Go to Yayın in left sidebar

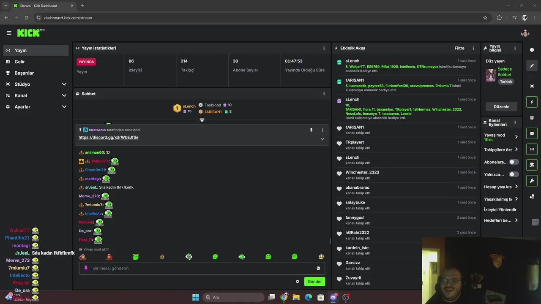click(x=36, y=50)
